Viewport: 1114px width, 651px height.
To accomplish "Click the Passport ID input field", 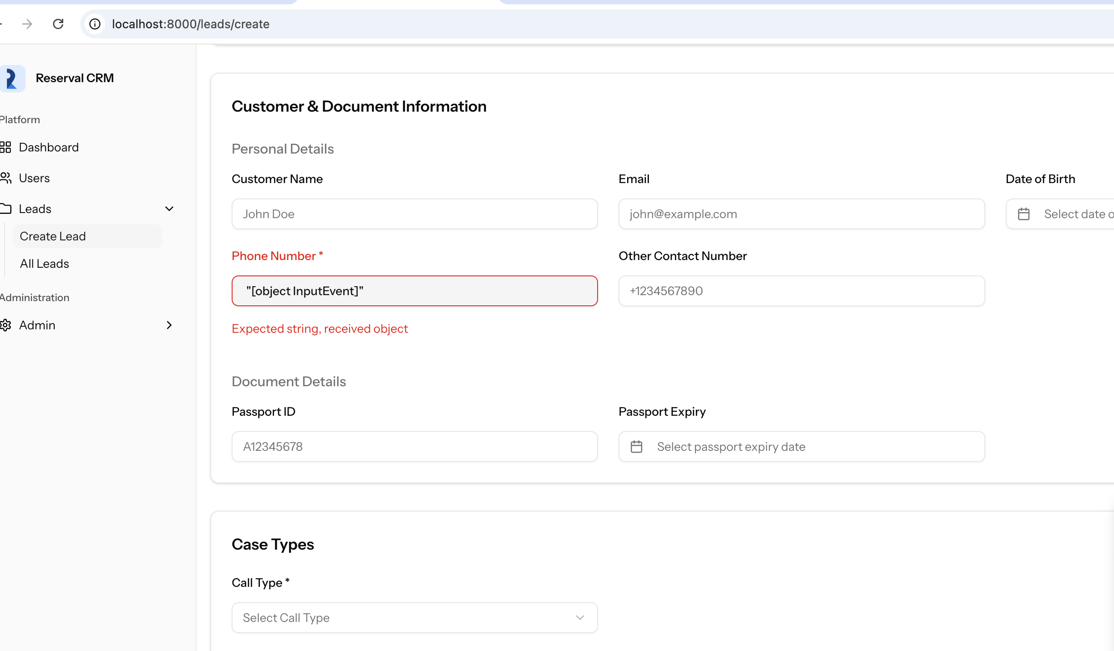I will click(x=415, y=447).
